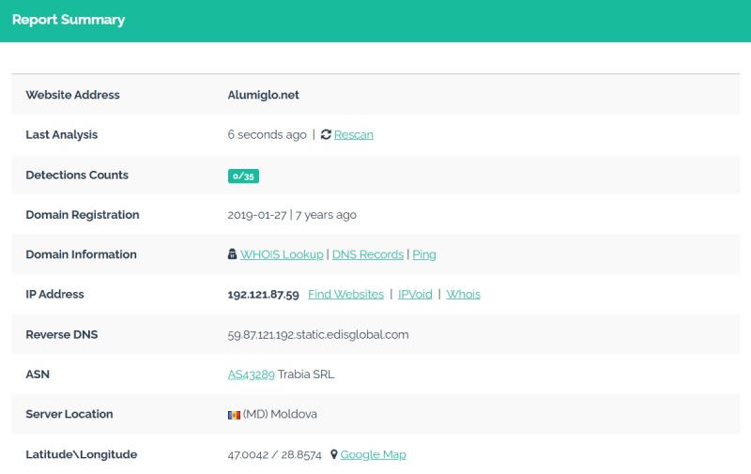Click the Trabia SRL text

(306, 375)
